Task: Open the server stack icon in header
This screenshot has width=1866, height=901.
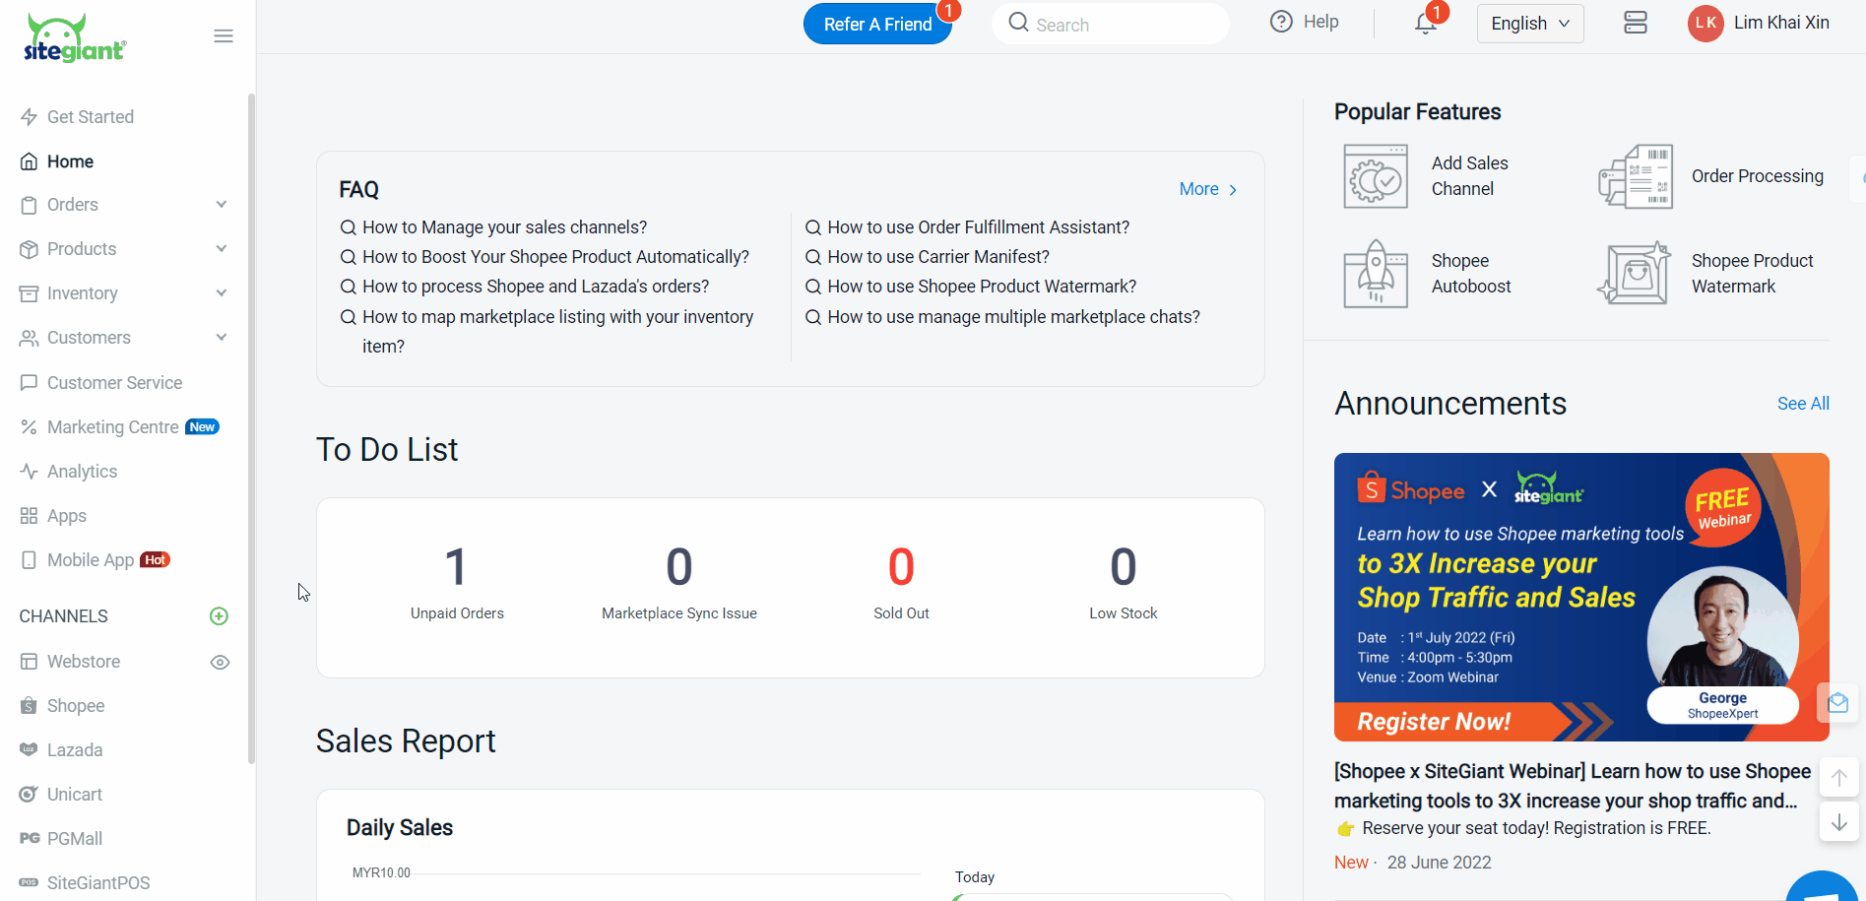Action: click(x=1636, y=23)
